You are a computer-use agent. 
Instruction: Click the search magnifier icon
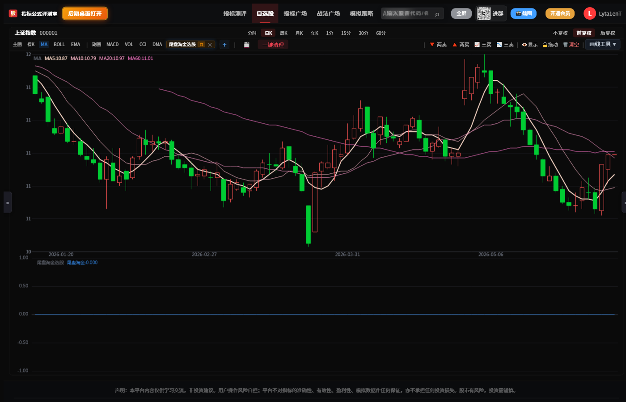(437, 14)
